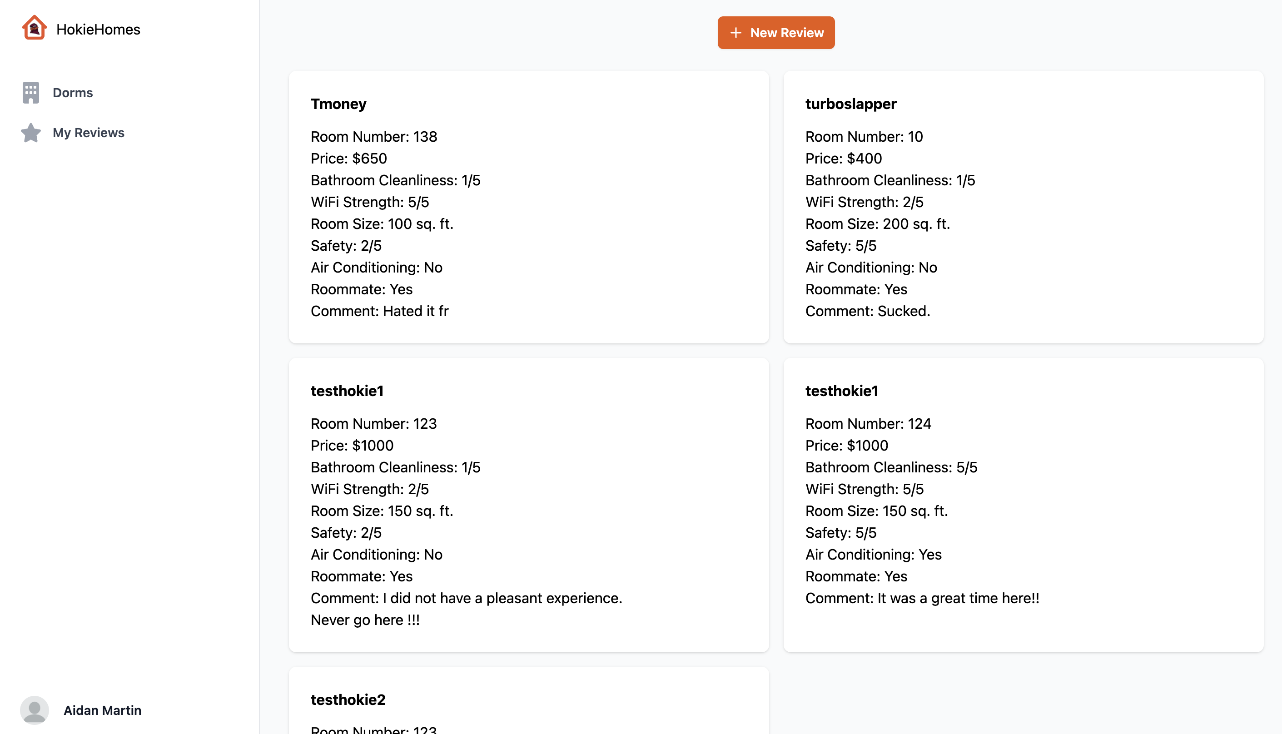Open the Aidan Martin profile name
Screen dimensions: 1282x734
click(x=102, y=710)
